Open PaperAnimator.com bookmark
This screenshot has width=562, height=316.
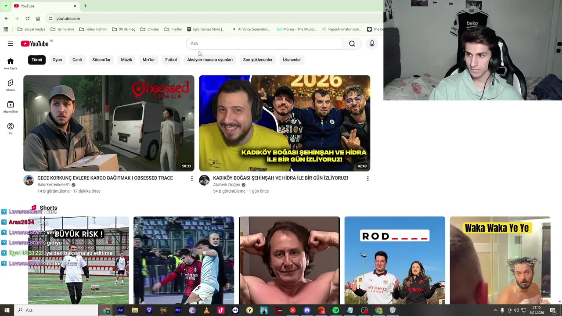(x=342, y=29)
